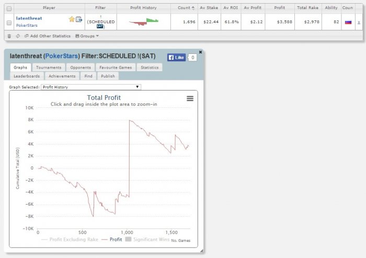The height and width of the screenshot is (258, 366).
Task: Tick the latenthreat row checkbox
Action: (x=9, y=23)
